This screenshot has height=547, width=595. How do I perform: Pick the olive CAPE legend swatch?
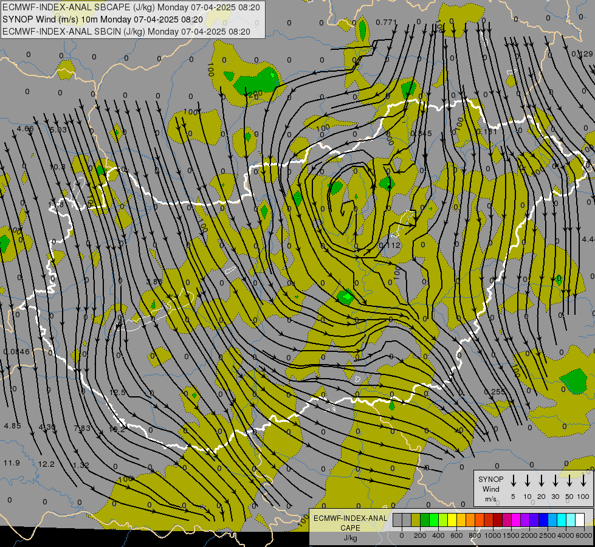pos(416,520)
